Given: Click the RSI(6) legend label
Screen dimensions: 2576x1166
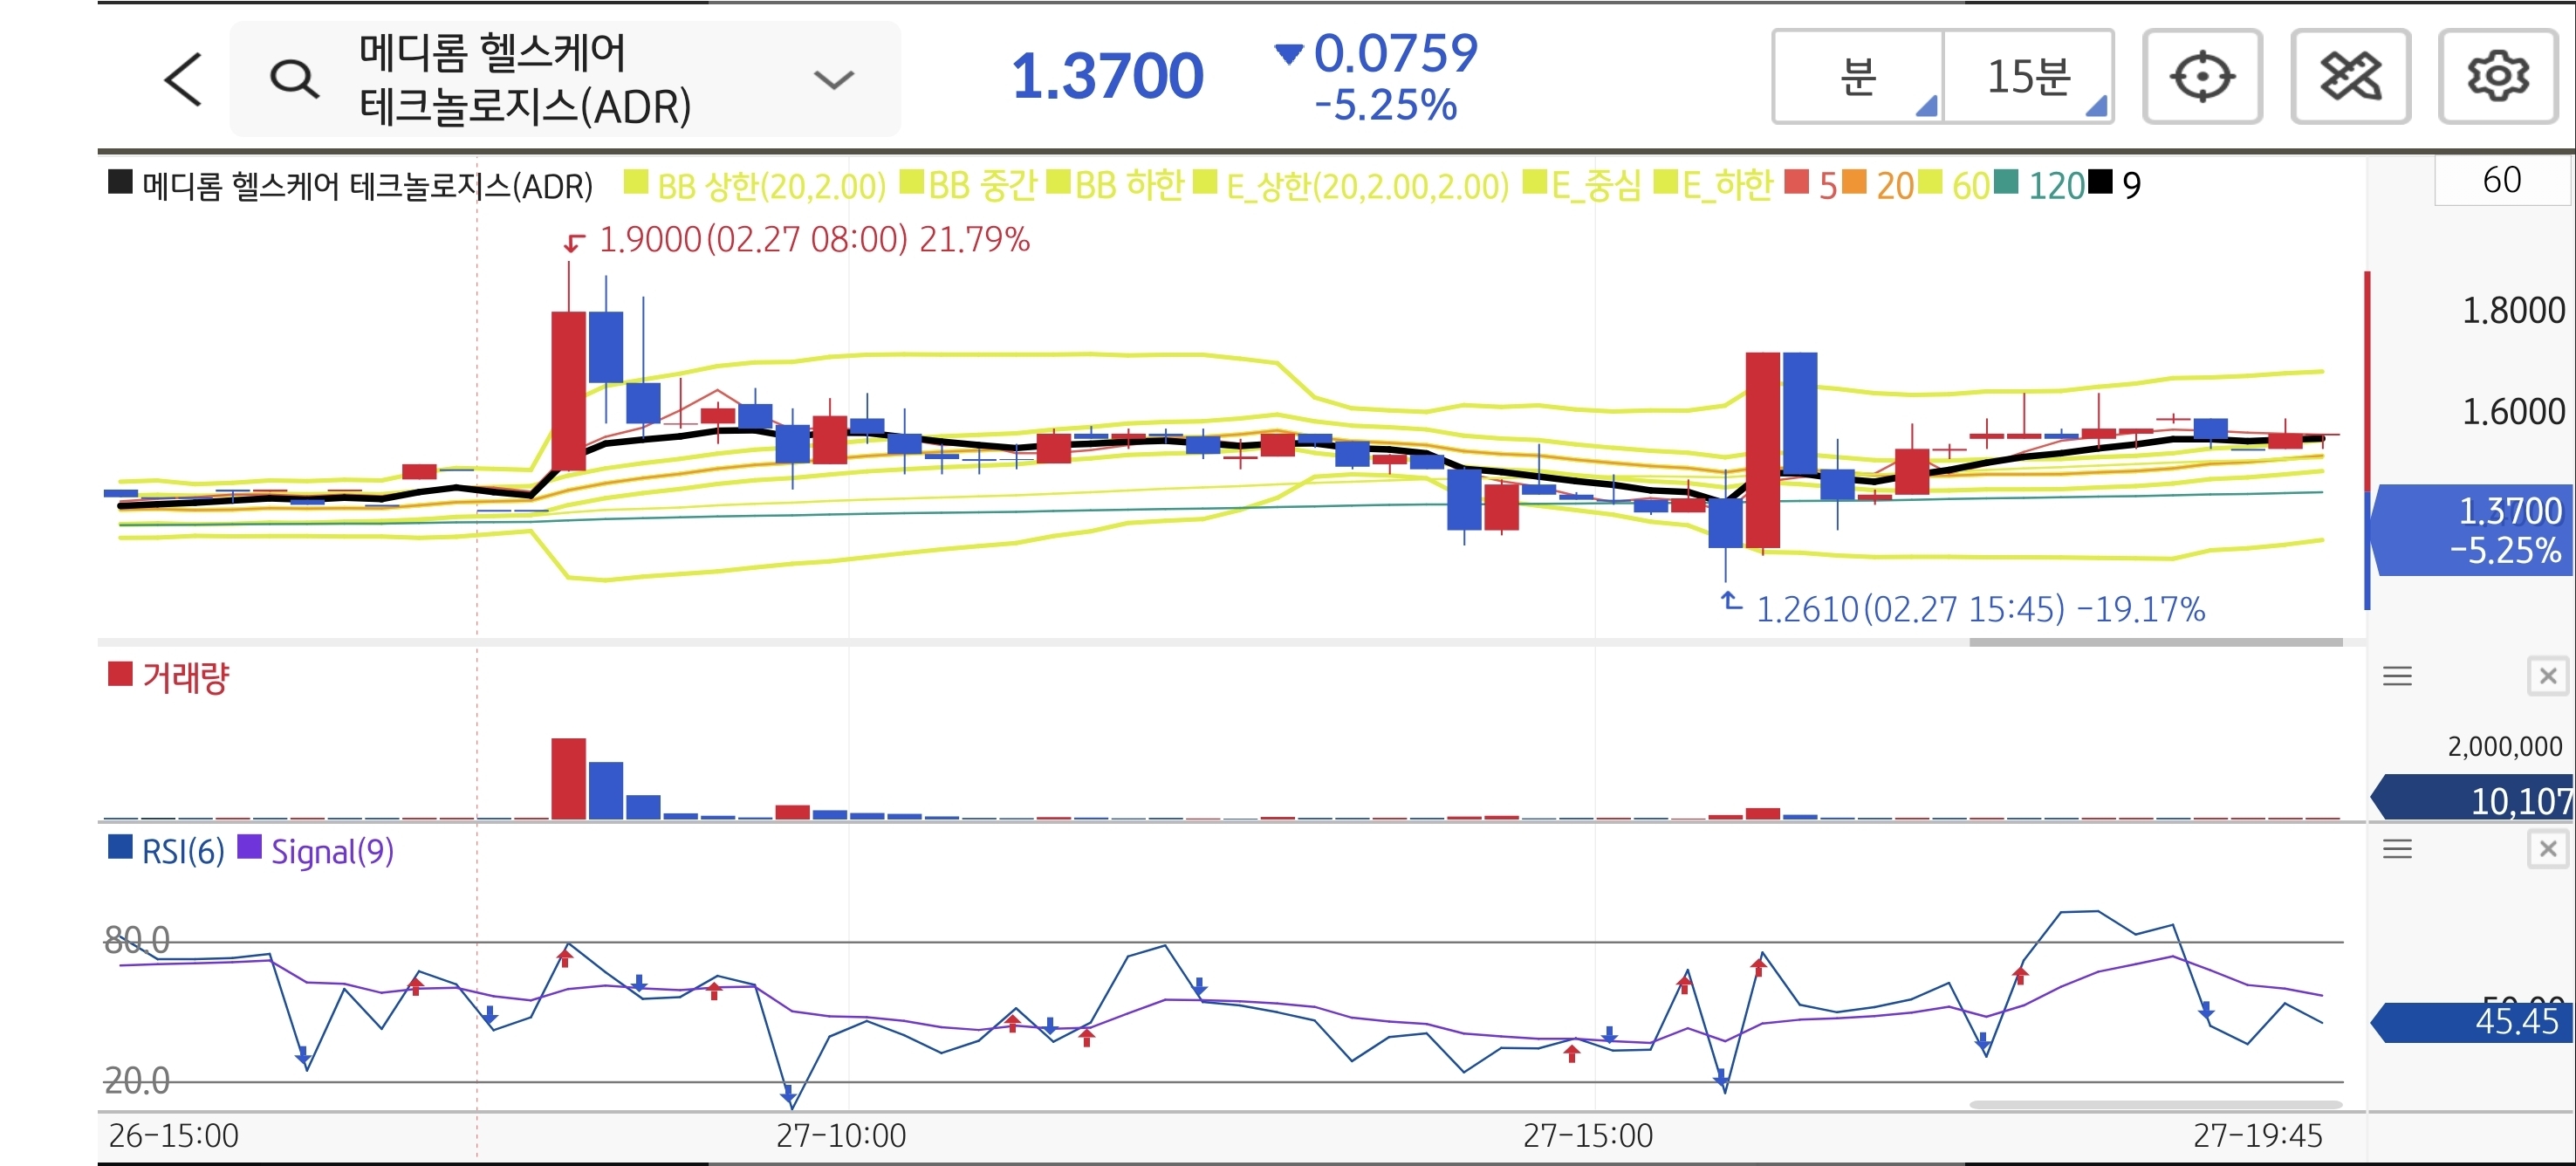Looking at the screenshot, I should (182, 851).
